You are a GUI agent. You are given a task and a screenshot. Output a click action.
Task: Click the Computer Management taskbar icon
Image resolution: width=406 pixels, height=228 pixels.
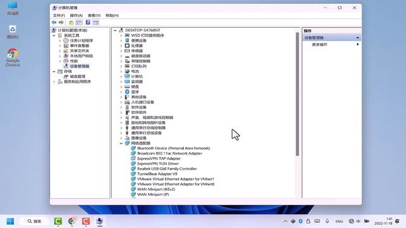(x=100, y=221)
